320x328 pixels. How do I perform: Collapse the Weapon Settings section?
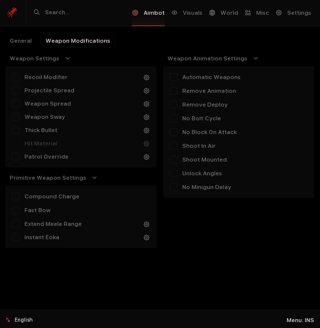(68, 58)
